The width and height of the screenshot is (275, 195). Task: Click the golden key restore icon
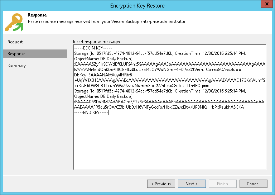tap(14, 22)
